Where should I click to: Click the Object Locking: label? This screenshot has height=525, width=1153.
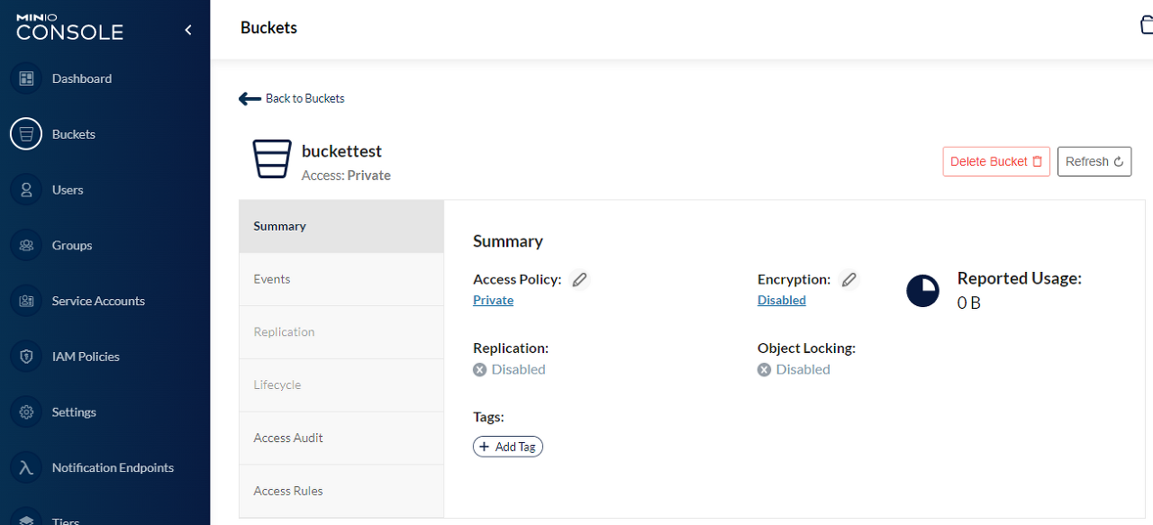[806, 348]
